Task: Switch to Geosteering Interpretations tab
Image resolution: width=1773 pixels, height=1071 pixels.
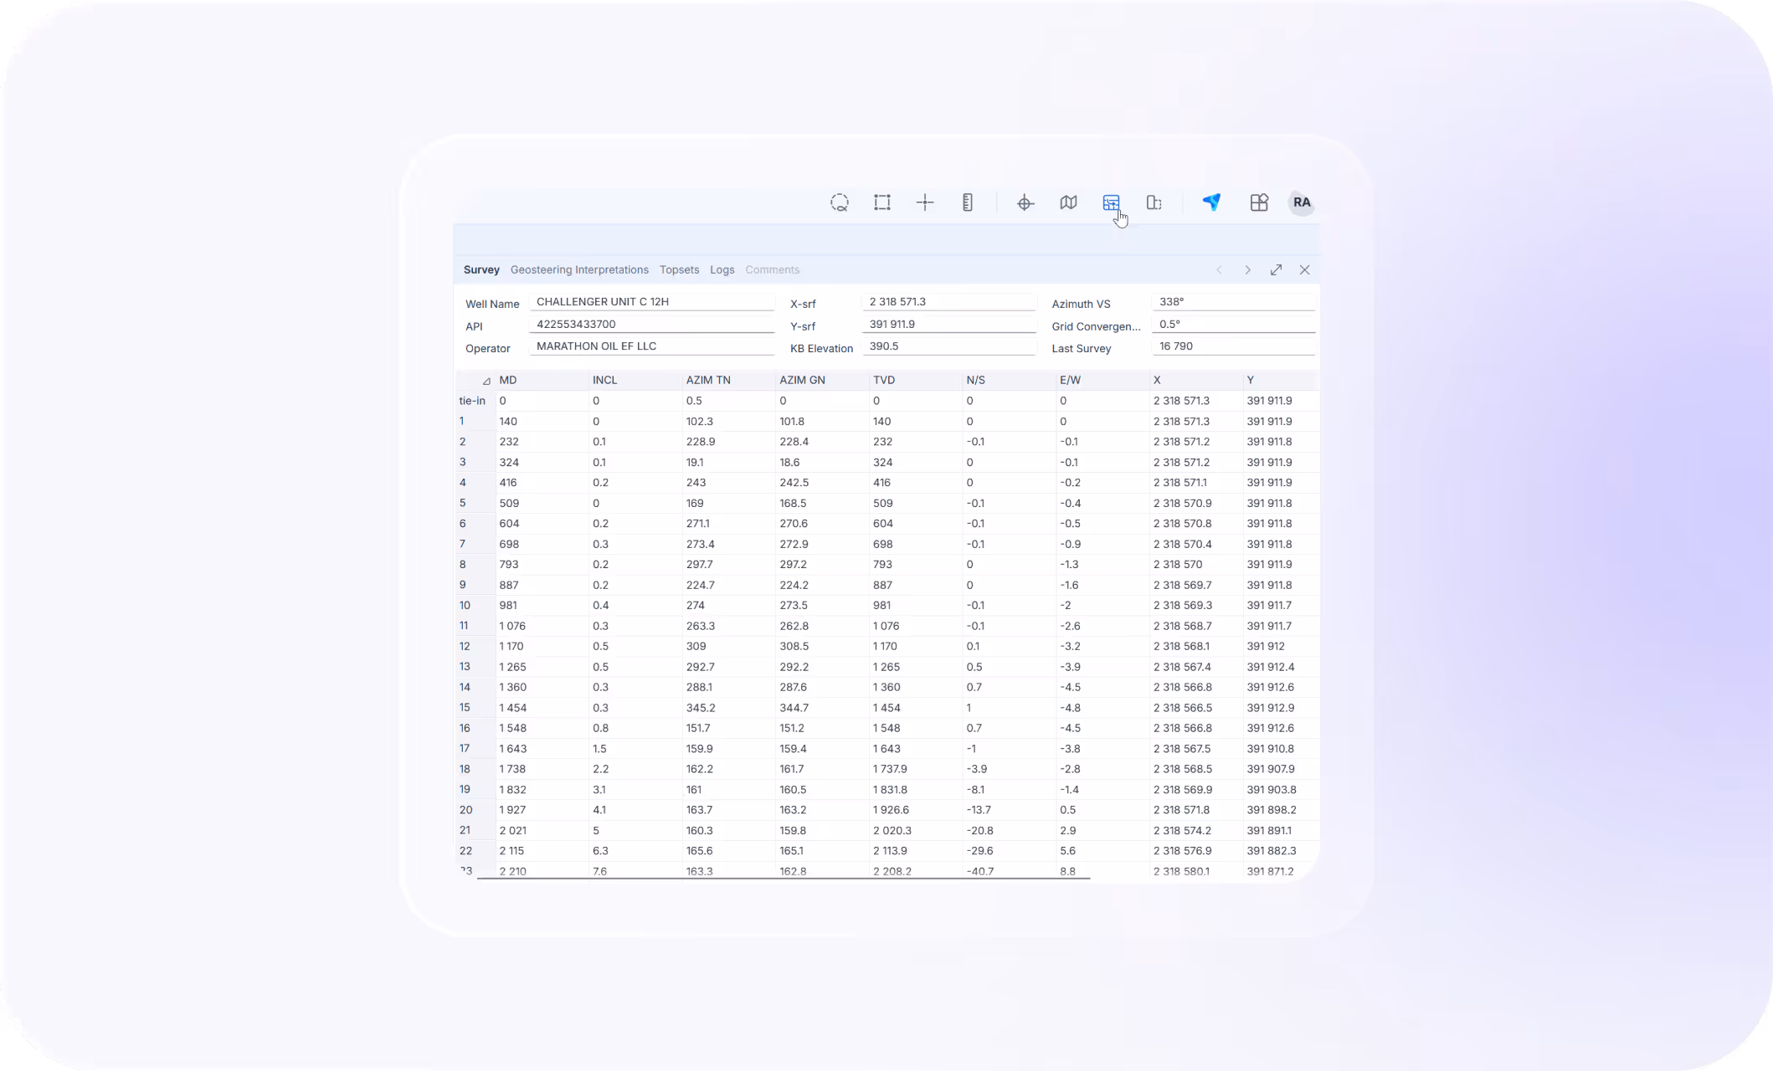Action: [x=579, y=270]
